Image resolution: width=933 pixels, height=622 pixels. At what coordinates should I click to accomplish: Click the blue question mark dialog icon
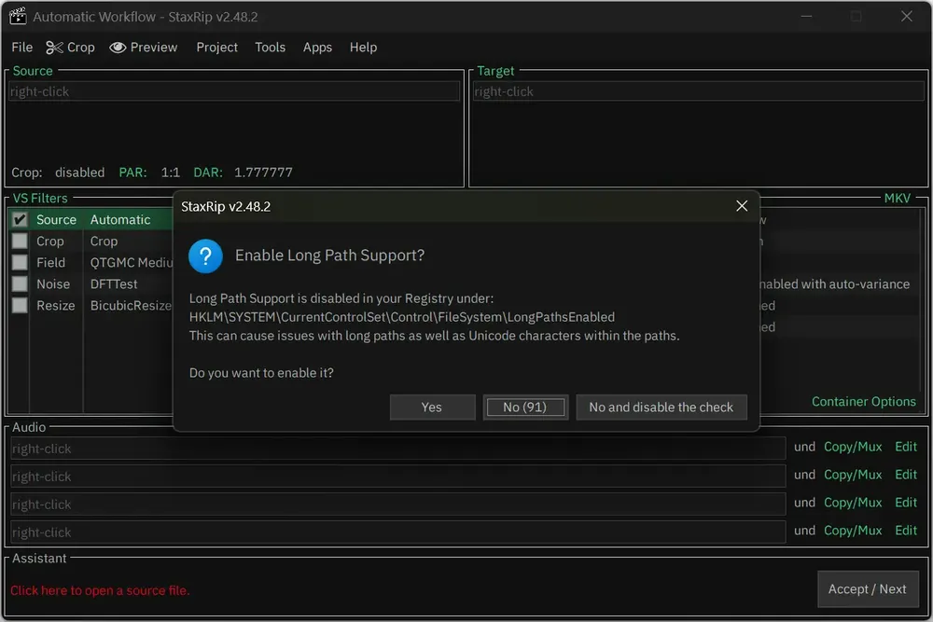coord(205,256)
